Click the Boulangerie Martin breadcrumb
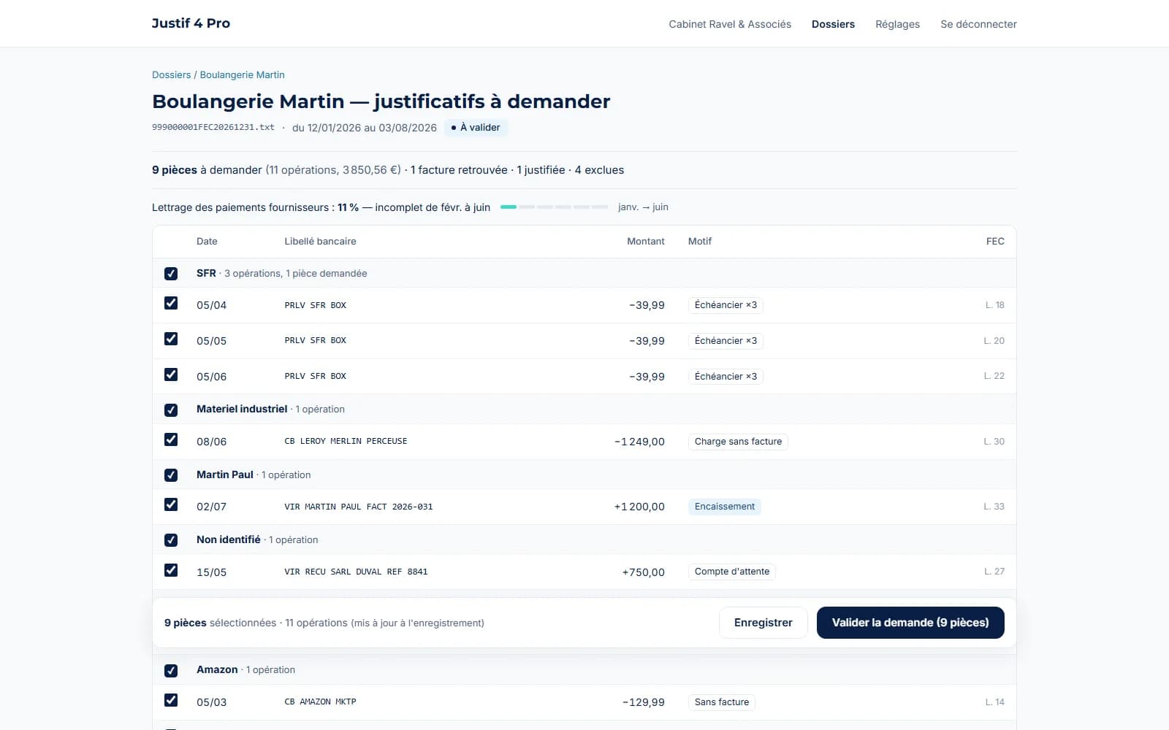This screenshot has height=730, width=1169. coord(242,74)
